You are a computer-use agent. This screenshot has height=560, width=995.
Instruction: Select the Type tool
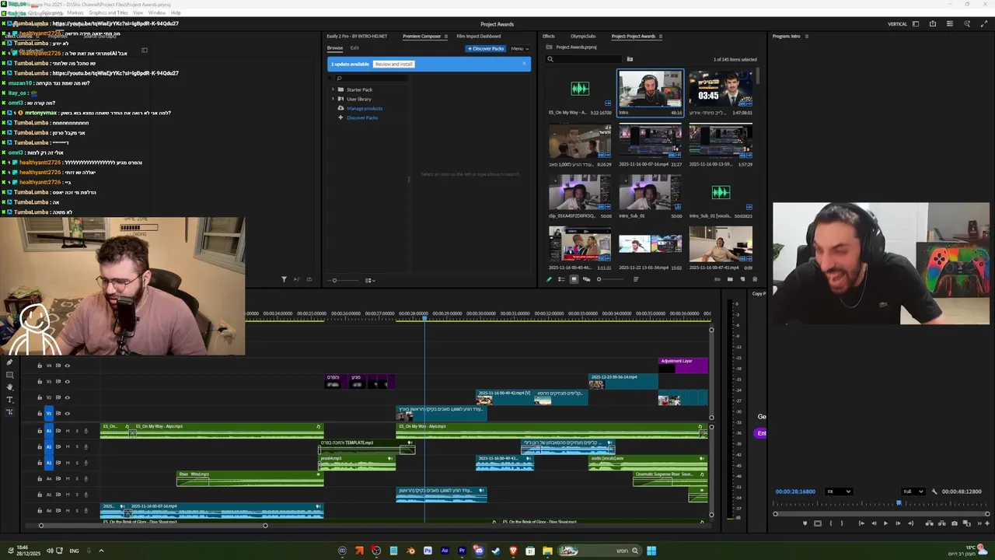(x=9, y=400)
